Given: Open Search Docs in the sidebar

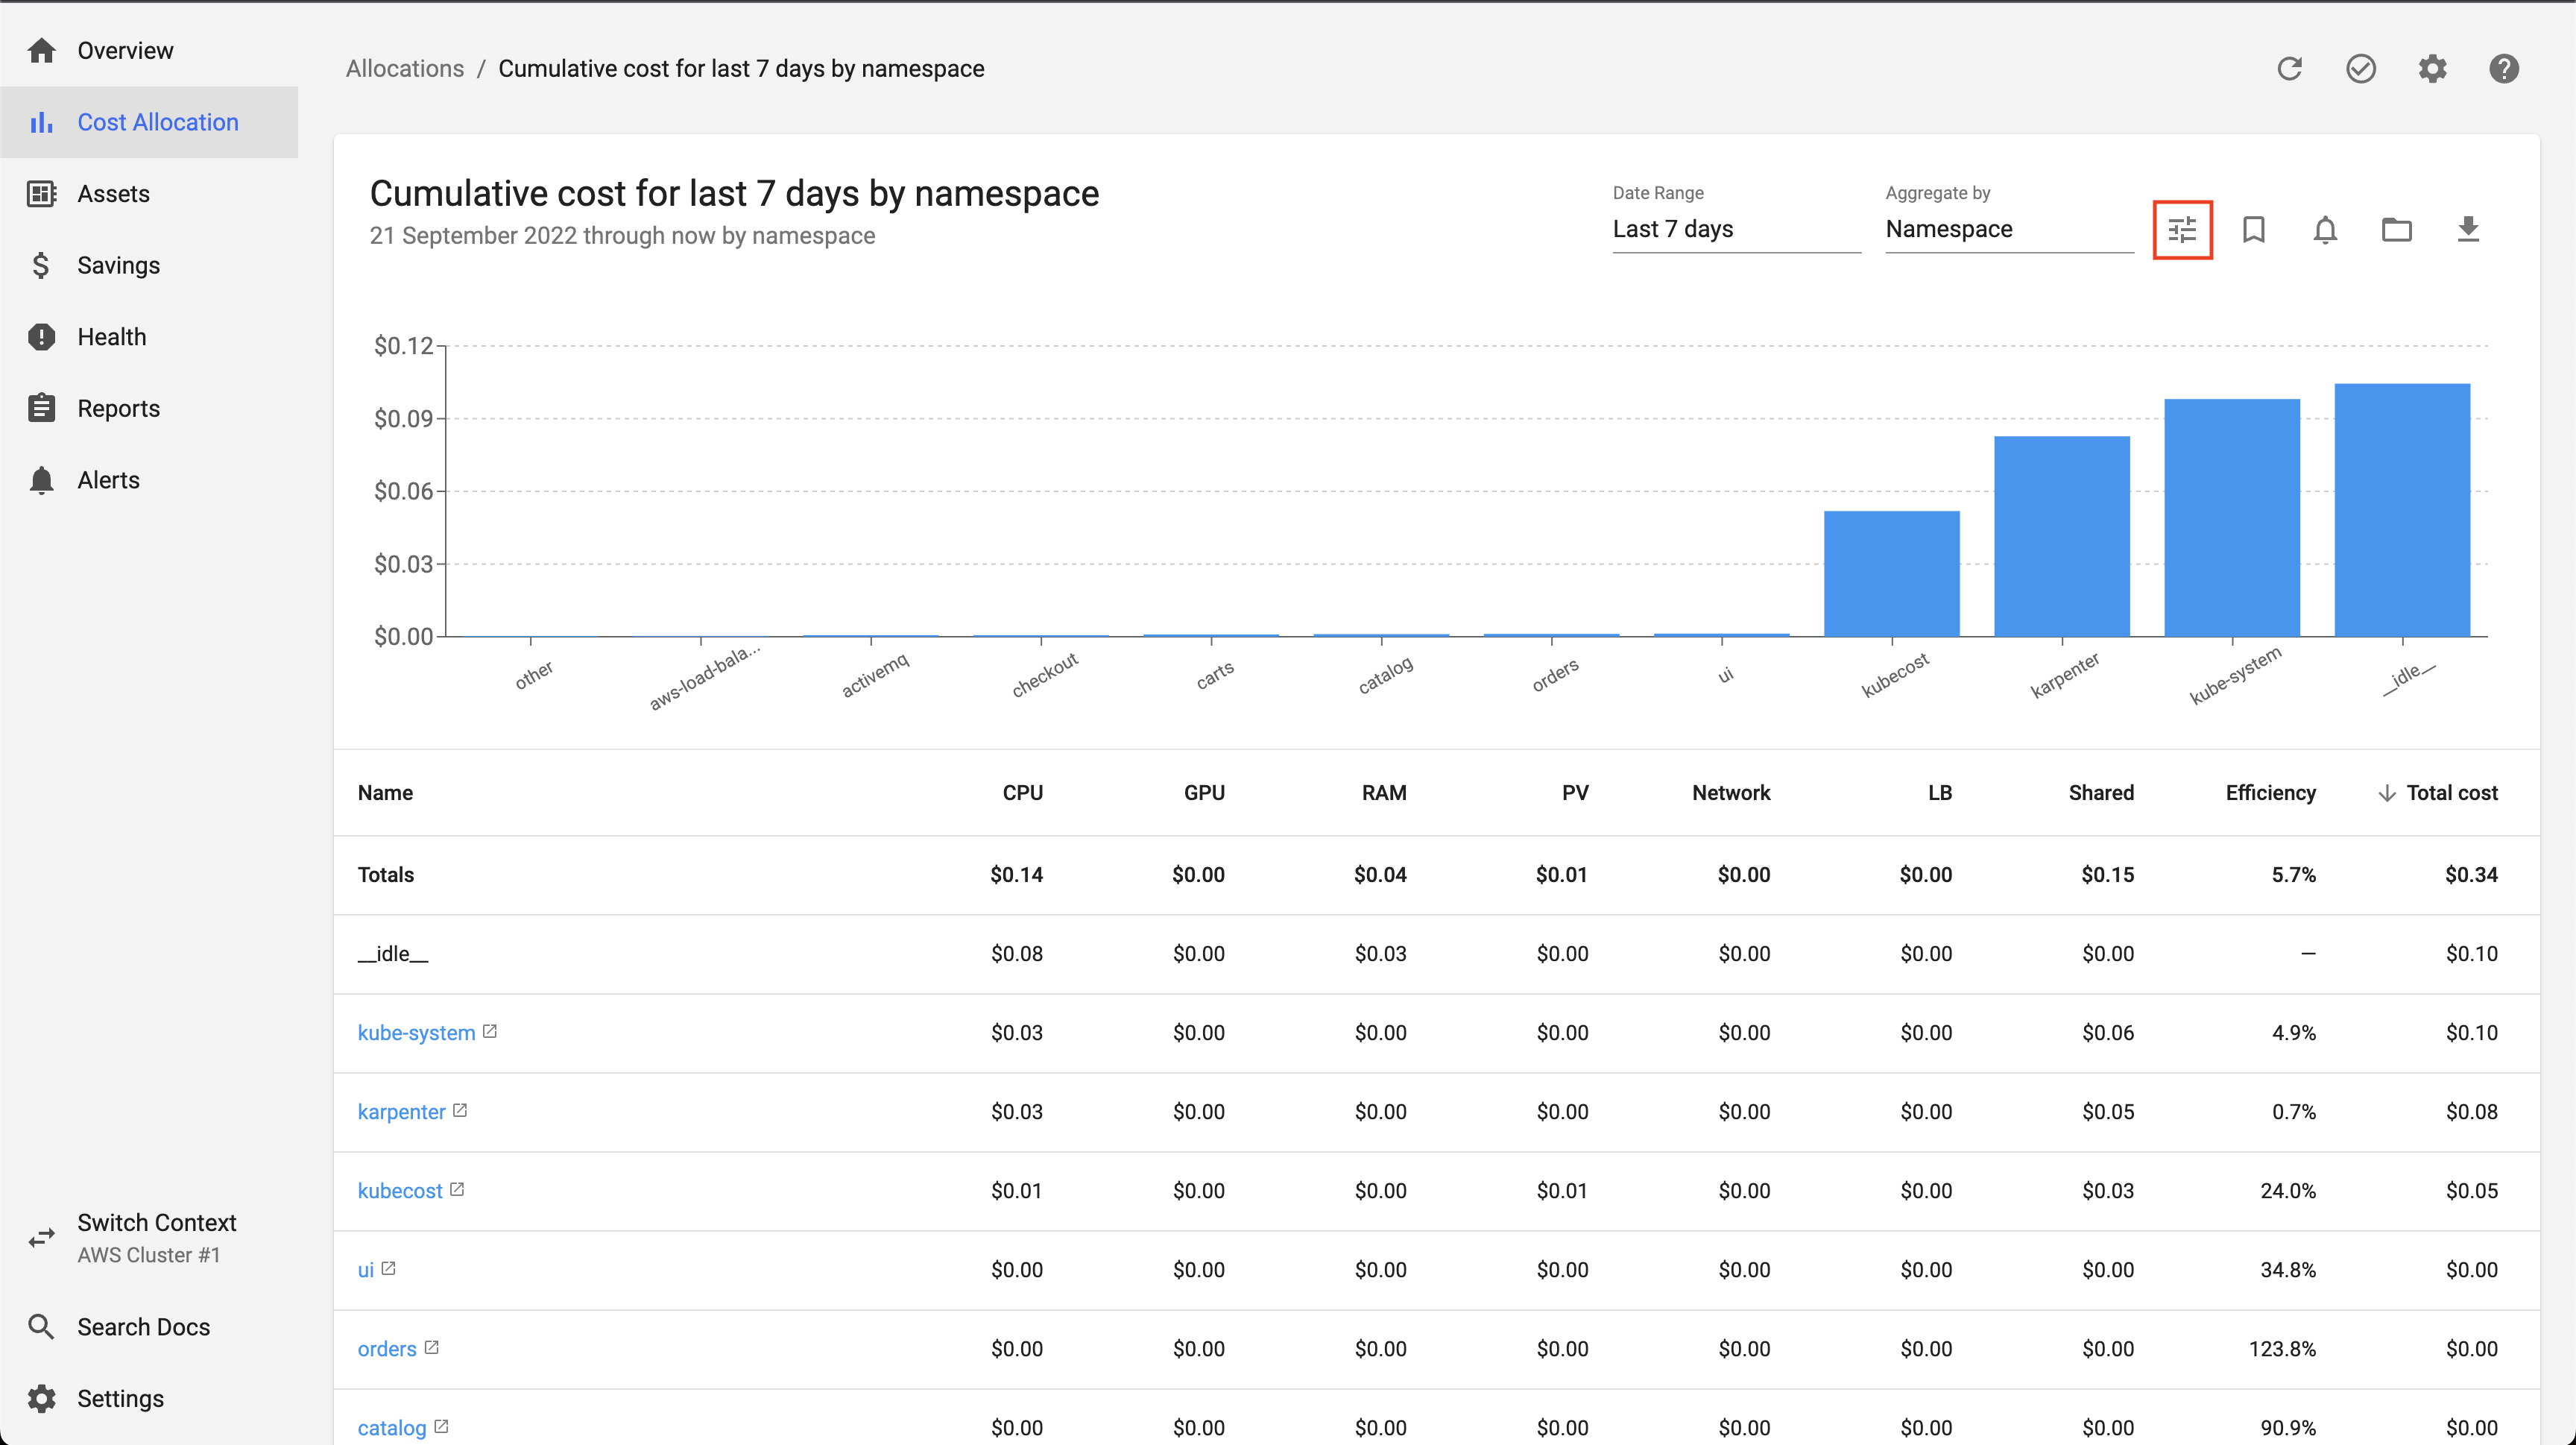Looking at the screenshot, I should pos(143,1327).
